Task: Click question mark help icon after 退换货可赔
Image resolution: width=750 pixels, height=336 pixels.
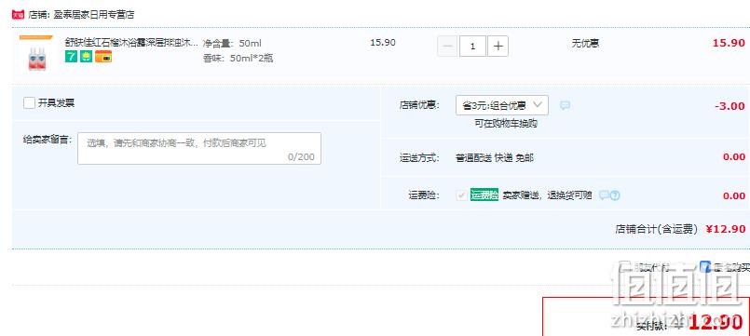Action: (615, 195)
